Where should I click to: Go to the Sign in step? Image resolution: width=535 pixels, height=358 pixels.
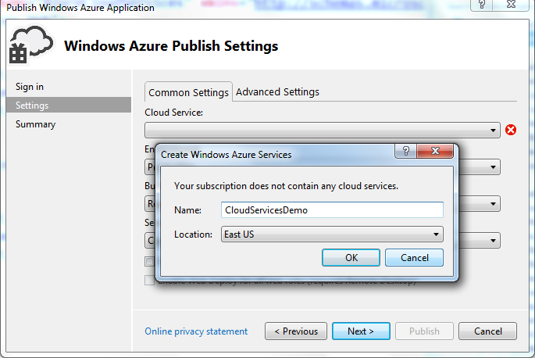[x=30, y=87]
